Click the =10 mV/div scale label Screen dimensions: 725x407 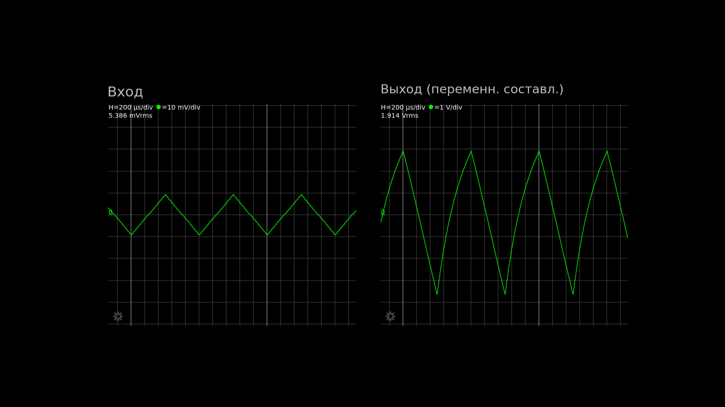point(181,108)
